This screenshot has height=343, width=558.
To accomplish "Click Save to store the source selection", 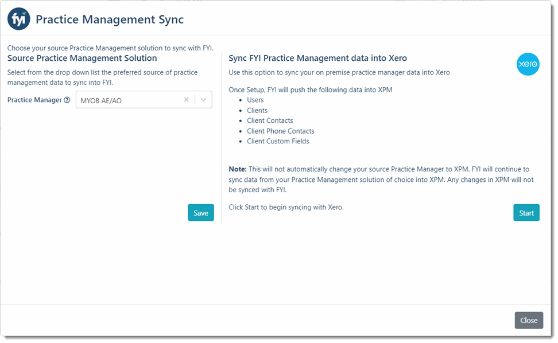I will [x=200, y=212].
